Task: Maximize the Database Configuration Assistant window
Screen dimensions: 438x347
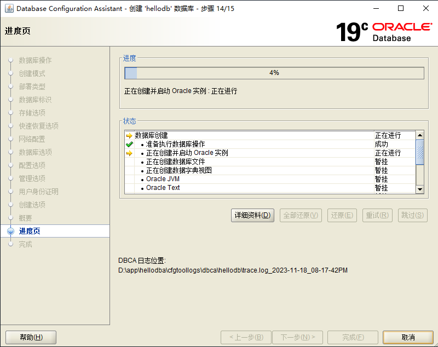Action: 401,8
